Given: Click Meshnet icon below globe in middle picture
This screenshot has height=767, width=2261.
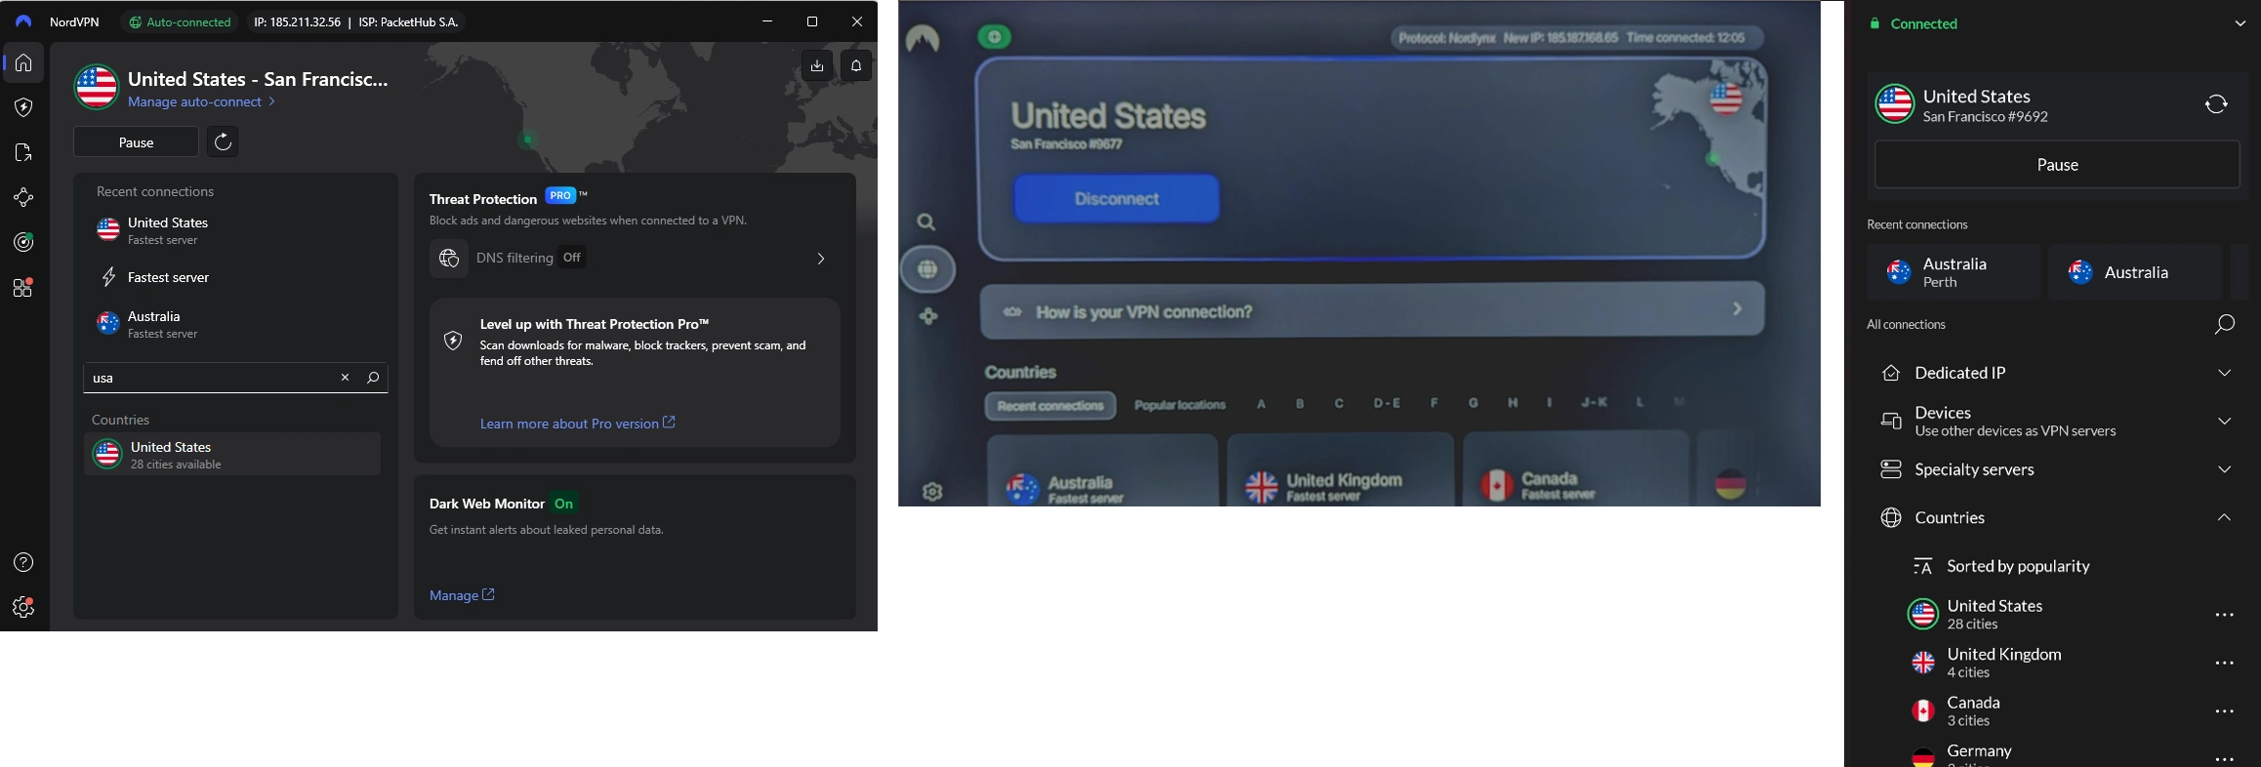Looking at the screenshot, I should [x=928, y=316].
